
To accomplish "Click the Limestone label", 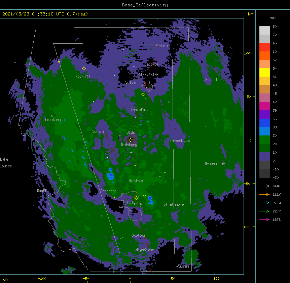I will tap(51, 120).
